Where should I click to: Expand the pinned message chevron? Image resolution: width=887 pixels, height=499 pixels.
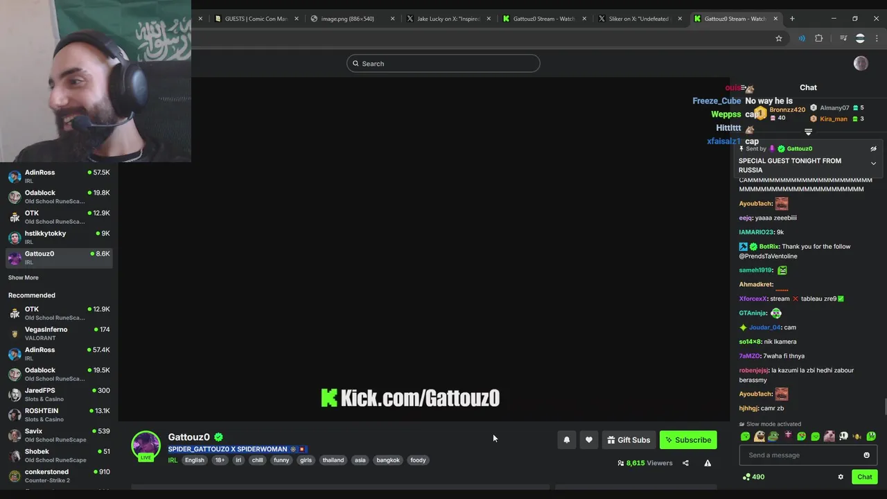pyautogui.click(x=873, y=164)
